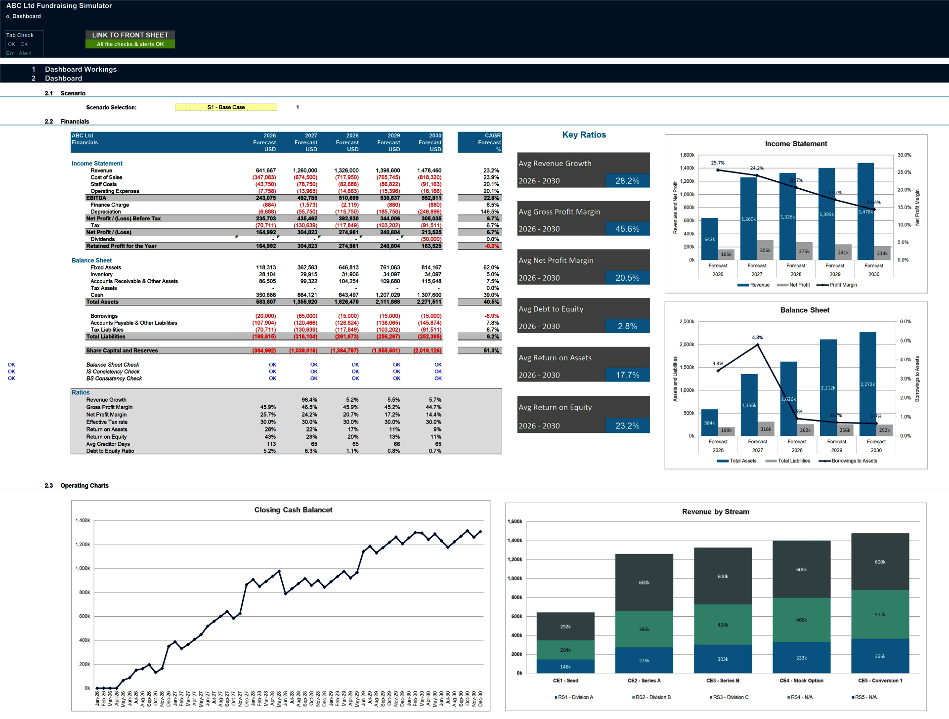Select the Avg Return on Equity value 23.2%
Image resolution: width=949 pixels, height=719 pixels.
pos(627,425)
